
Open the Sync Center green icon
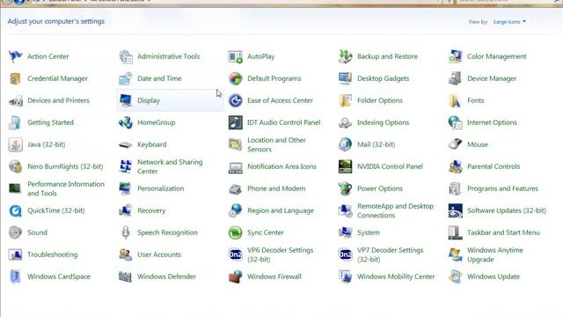click(235, 232)
